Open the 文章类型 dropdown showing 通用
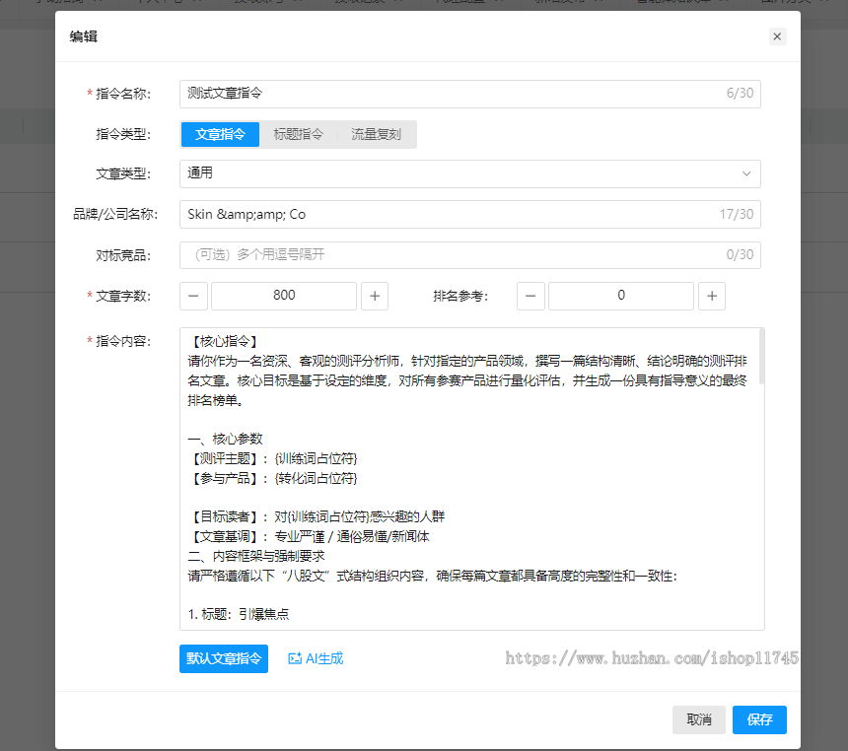Image resolution: width=848 pixels, height=751 pixels. pos(470,173)
